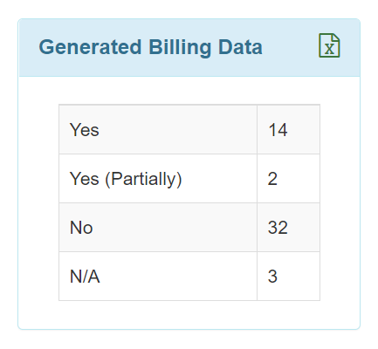Click the word Data in the heading
378x349 pixels.
pyautogui.click(x=240, y=47)
